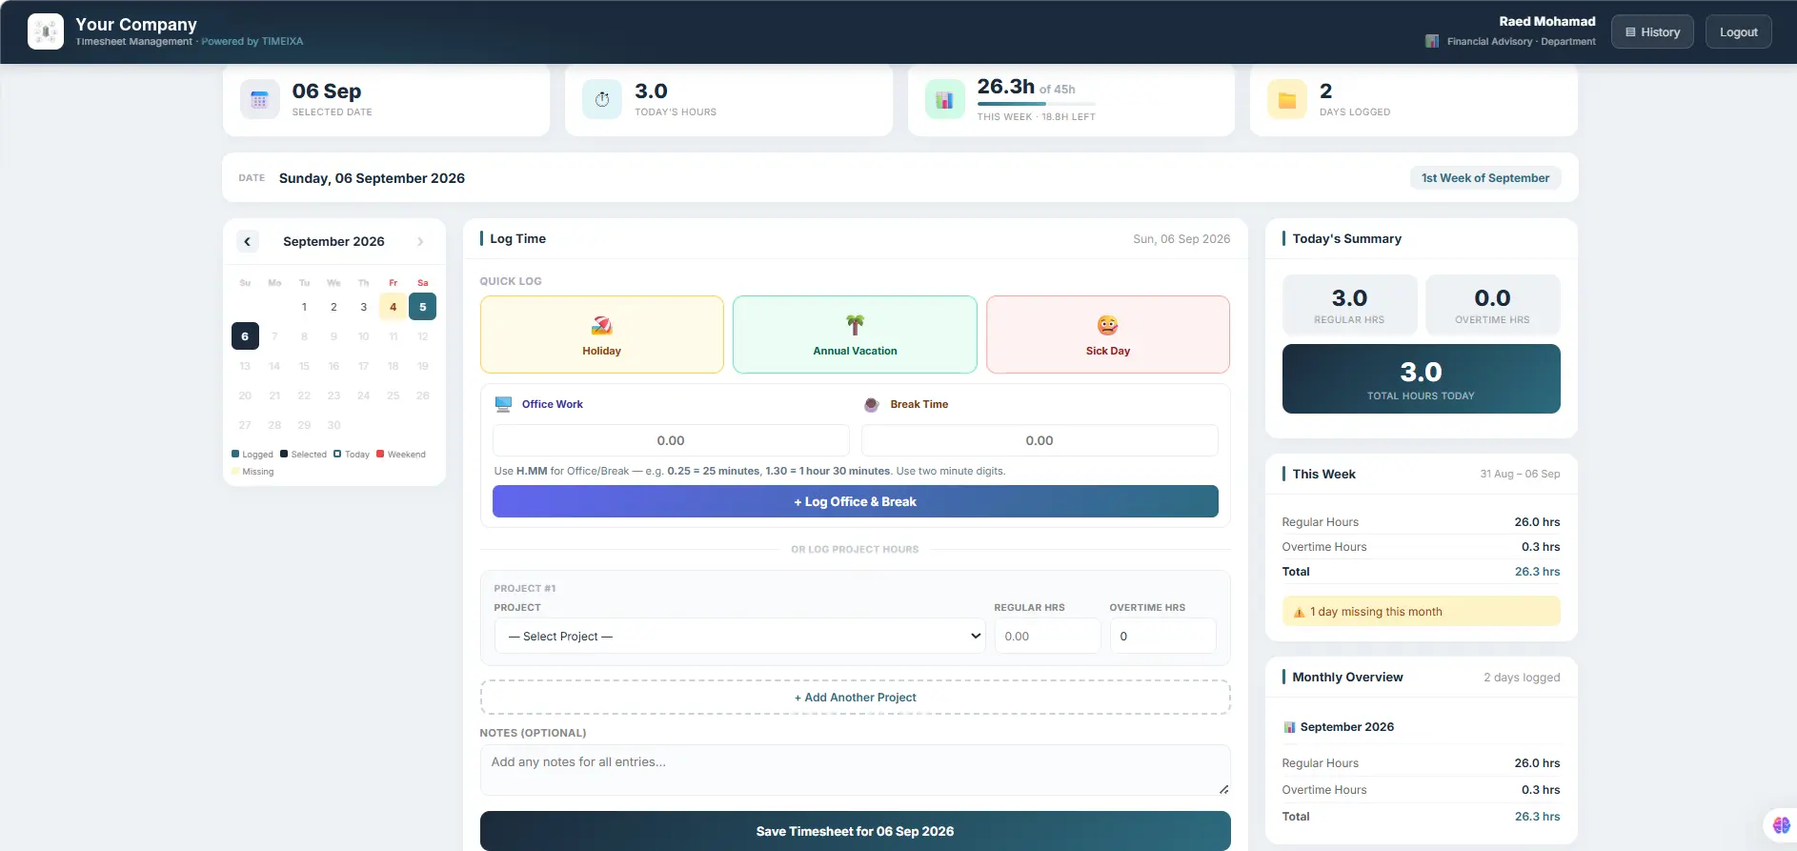Go to next month in calendar
Viewport: 1797px width, 851px height.
point(420,241)
